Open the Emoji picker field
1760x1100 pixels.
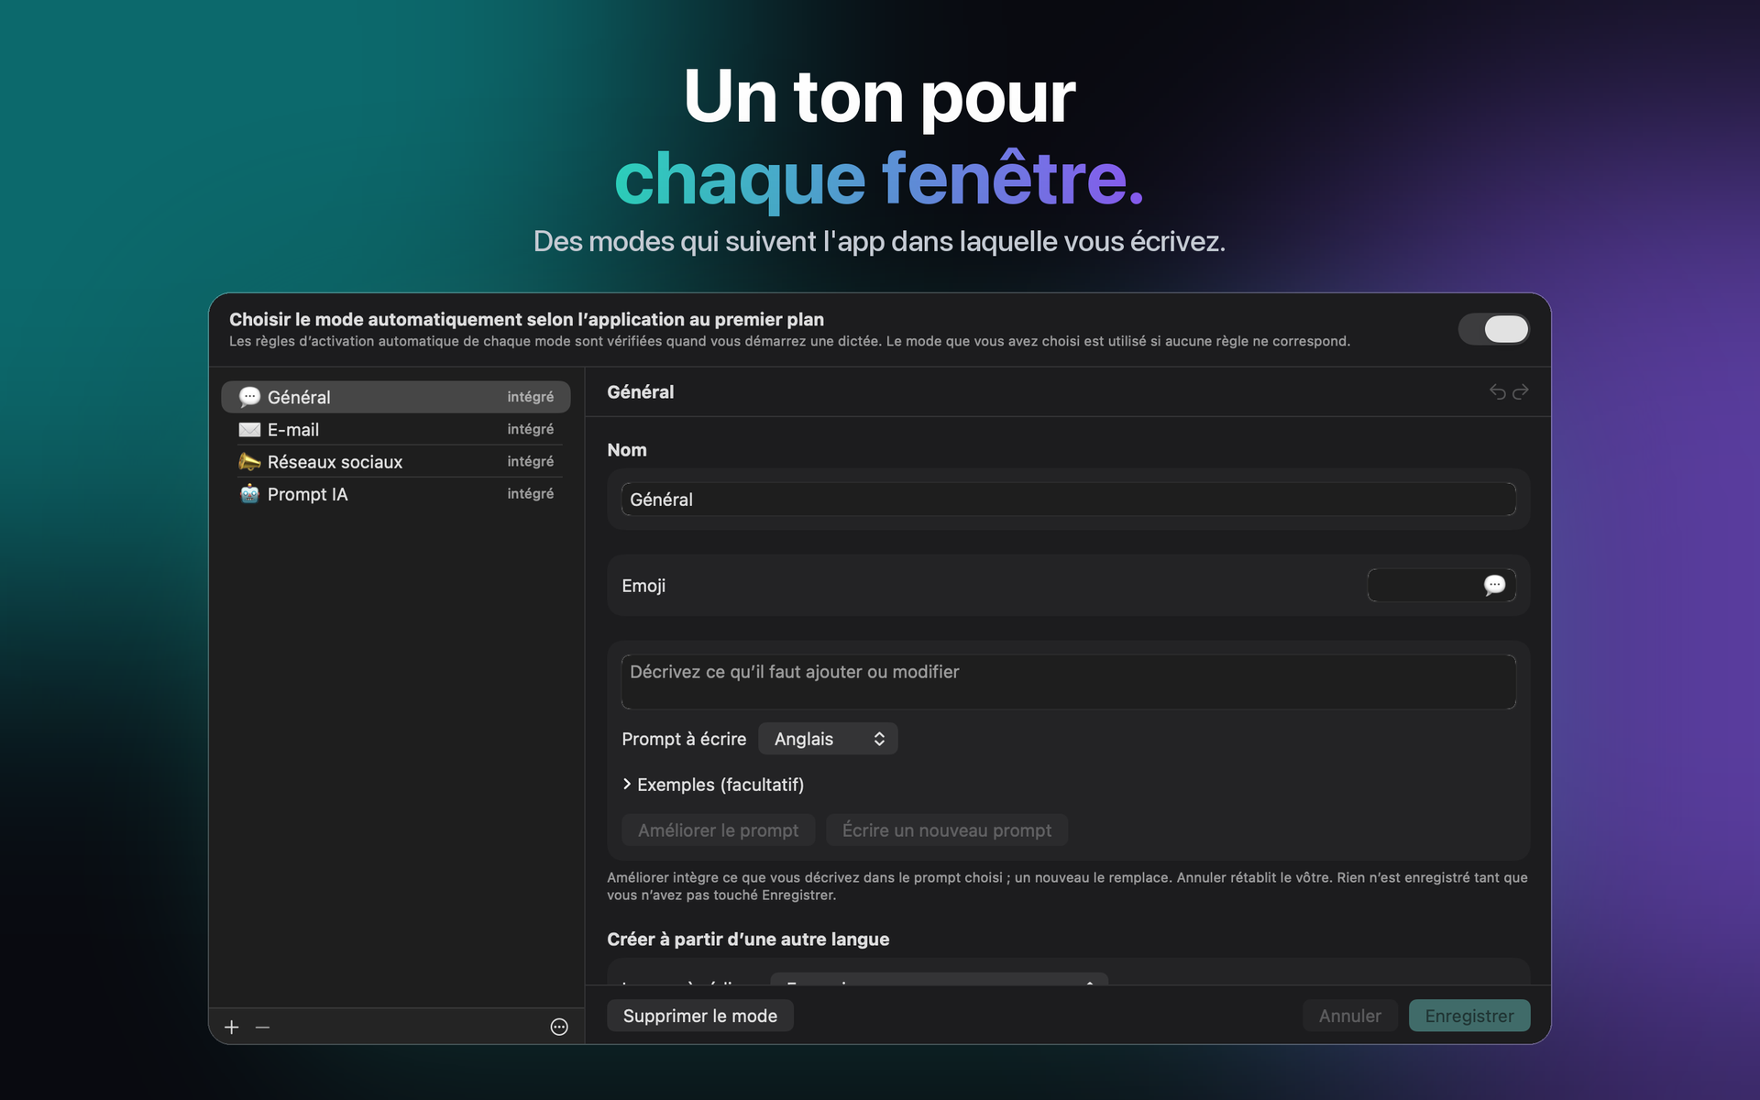coord(1441,585)
